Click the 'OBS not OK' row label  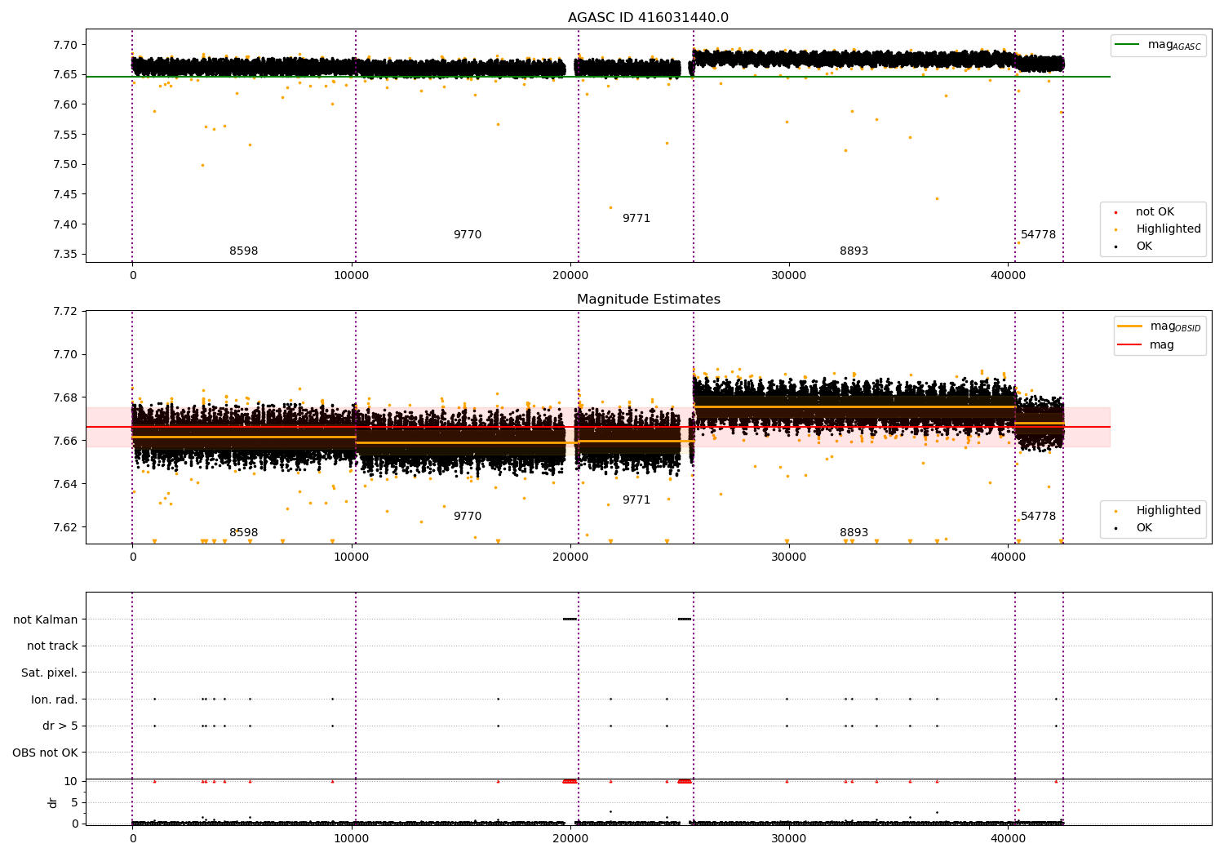(45, 753)
